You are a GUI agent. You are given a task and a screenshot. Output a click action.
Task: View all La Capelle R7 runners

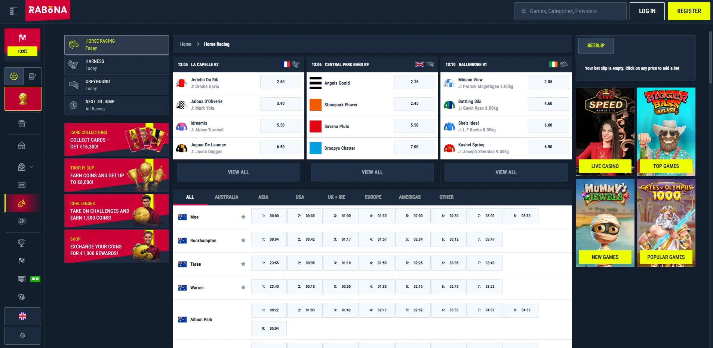point(239,173)
